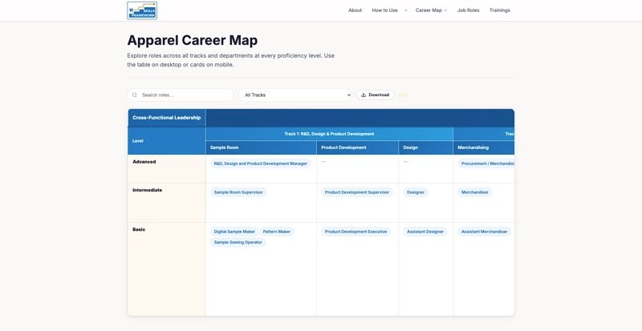Open the Digital Sample Maker role
642x331 pixels.
click(x=234, y=232)
